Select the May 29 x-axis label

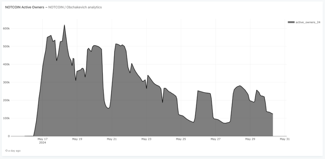pyautogui.click(x=250, y=139)
